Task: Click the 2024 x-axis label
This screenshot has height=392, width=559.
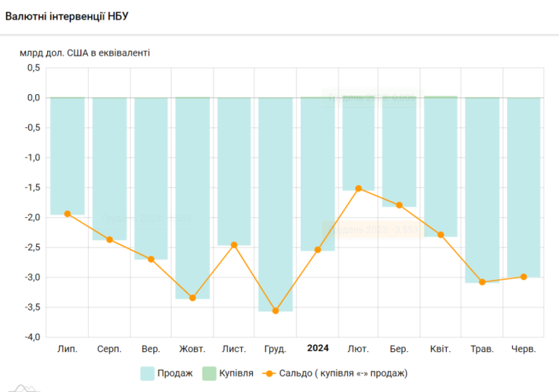Action: tap(317, 348)
